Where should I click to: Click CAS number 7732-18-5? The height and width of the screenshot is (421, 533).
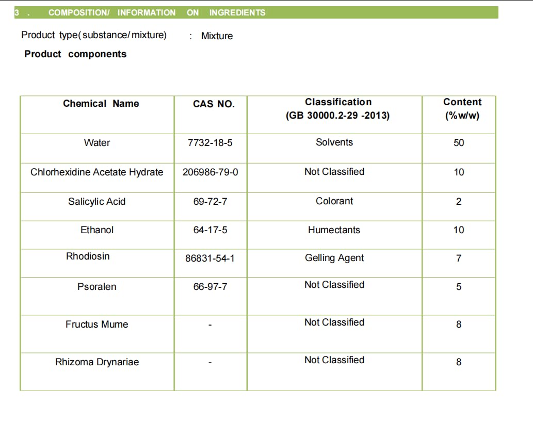click(x=210, y=143)
